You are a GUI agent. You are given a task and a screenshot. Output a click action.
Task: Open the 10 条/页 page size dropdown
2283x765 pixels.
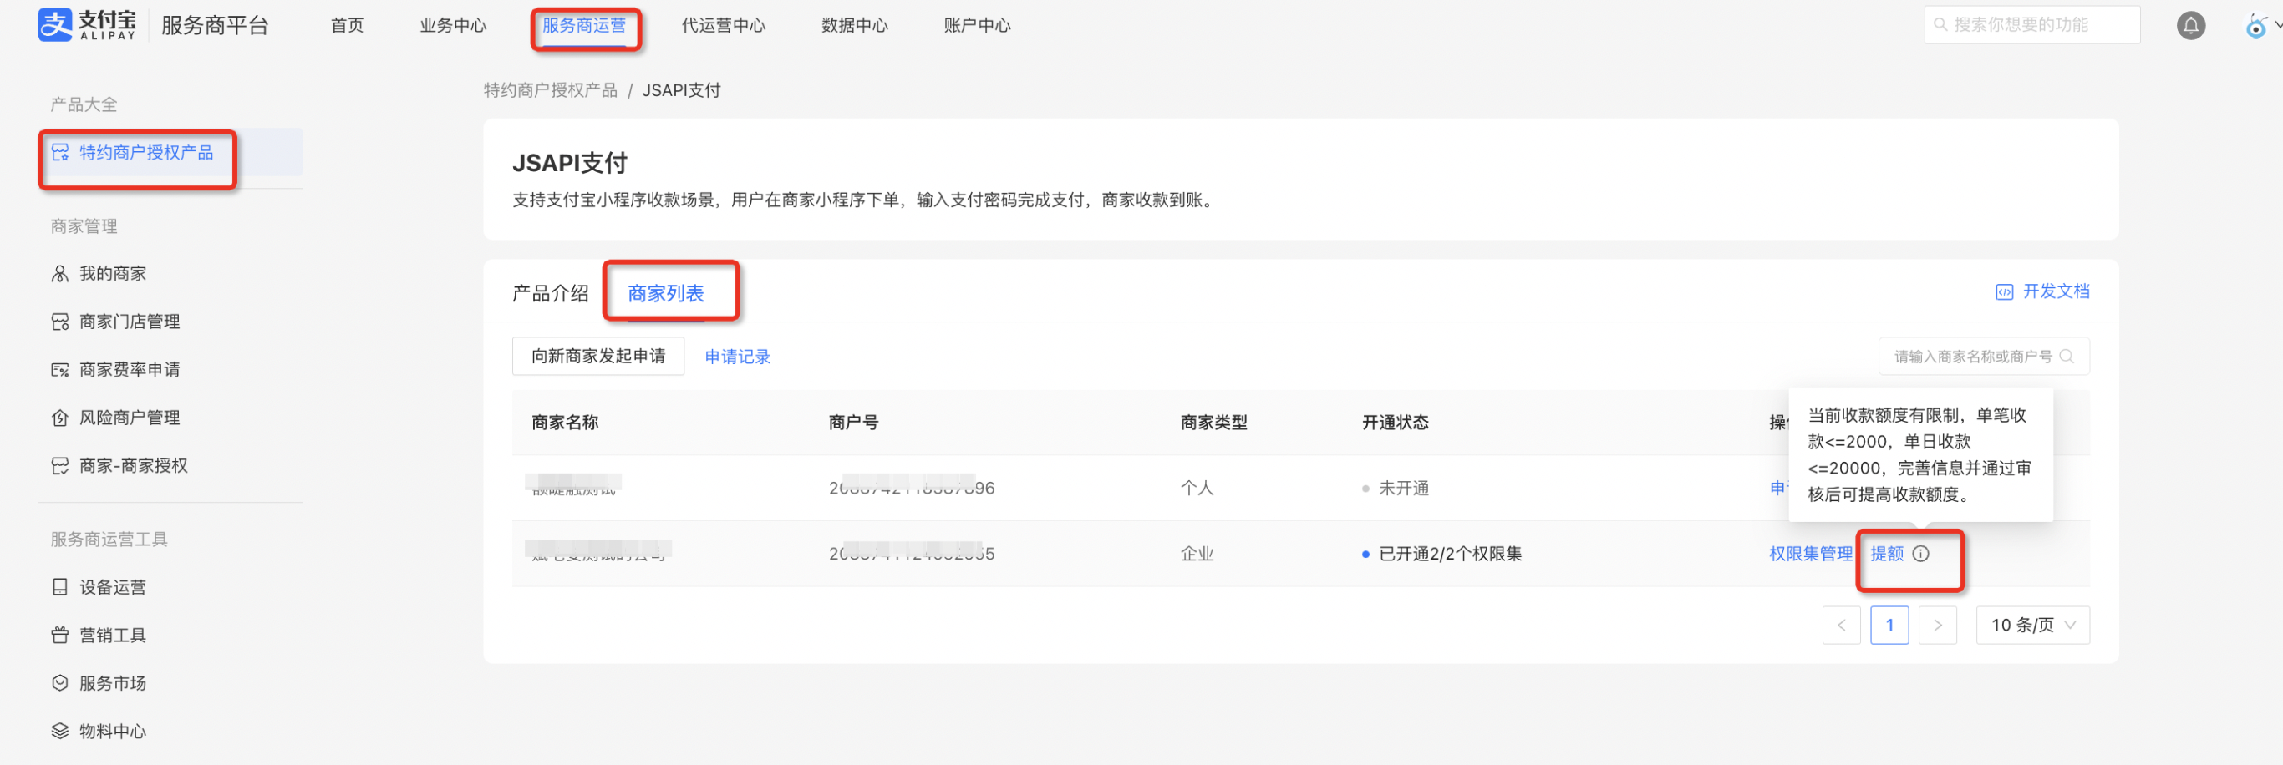coord(2032,625)
